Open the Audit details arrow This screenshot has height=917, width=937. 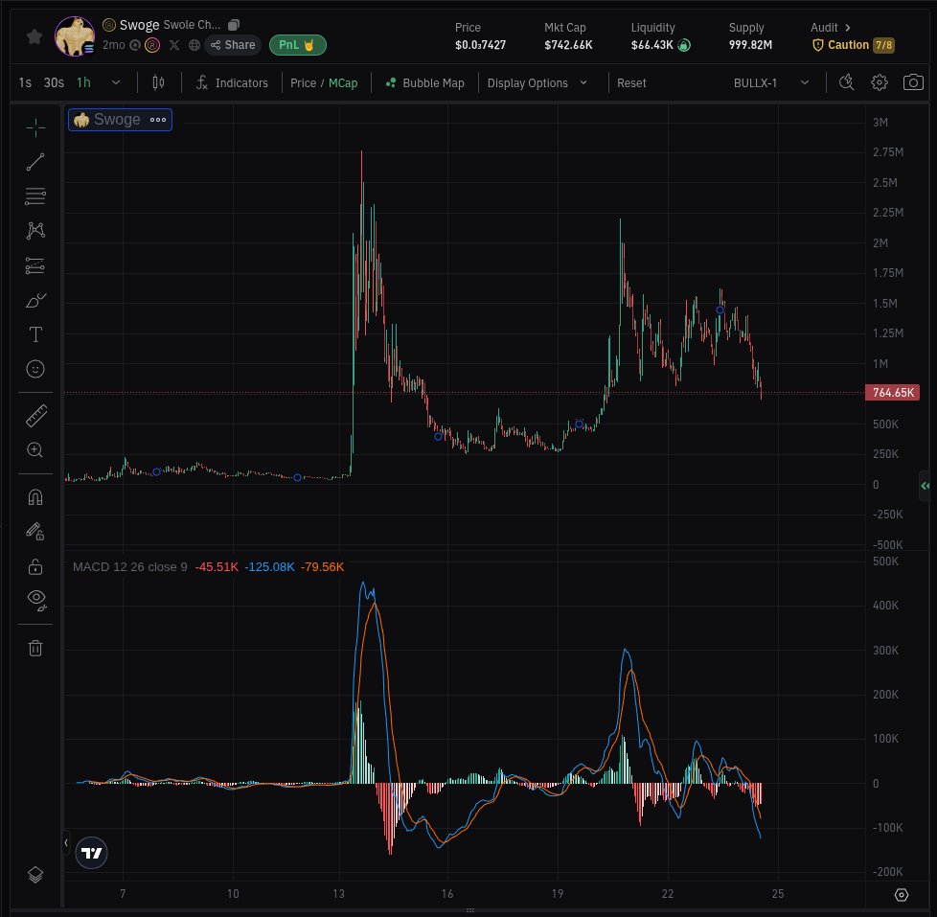click(847, 28)
